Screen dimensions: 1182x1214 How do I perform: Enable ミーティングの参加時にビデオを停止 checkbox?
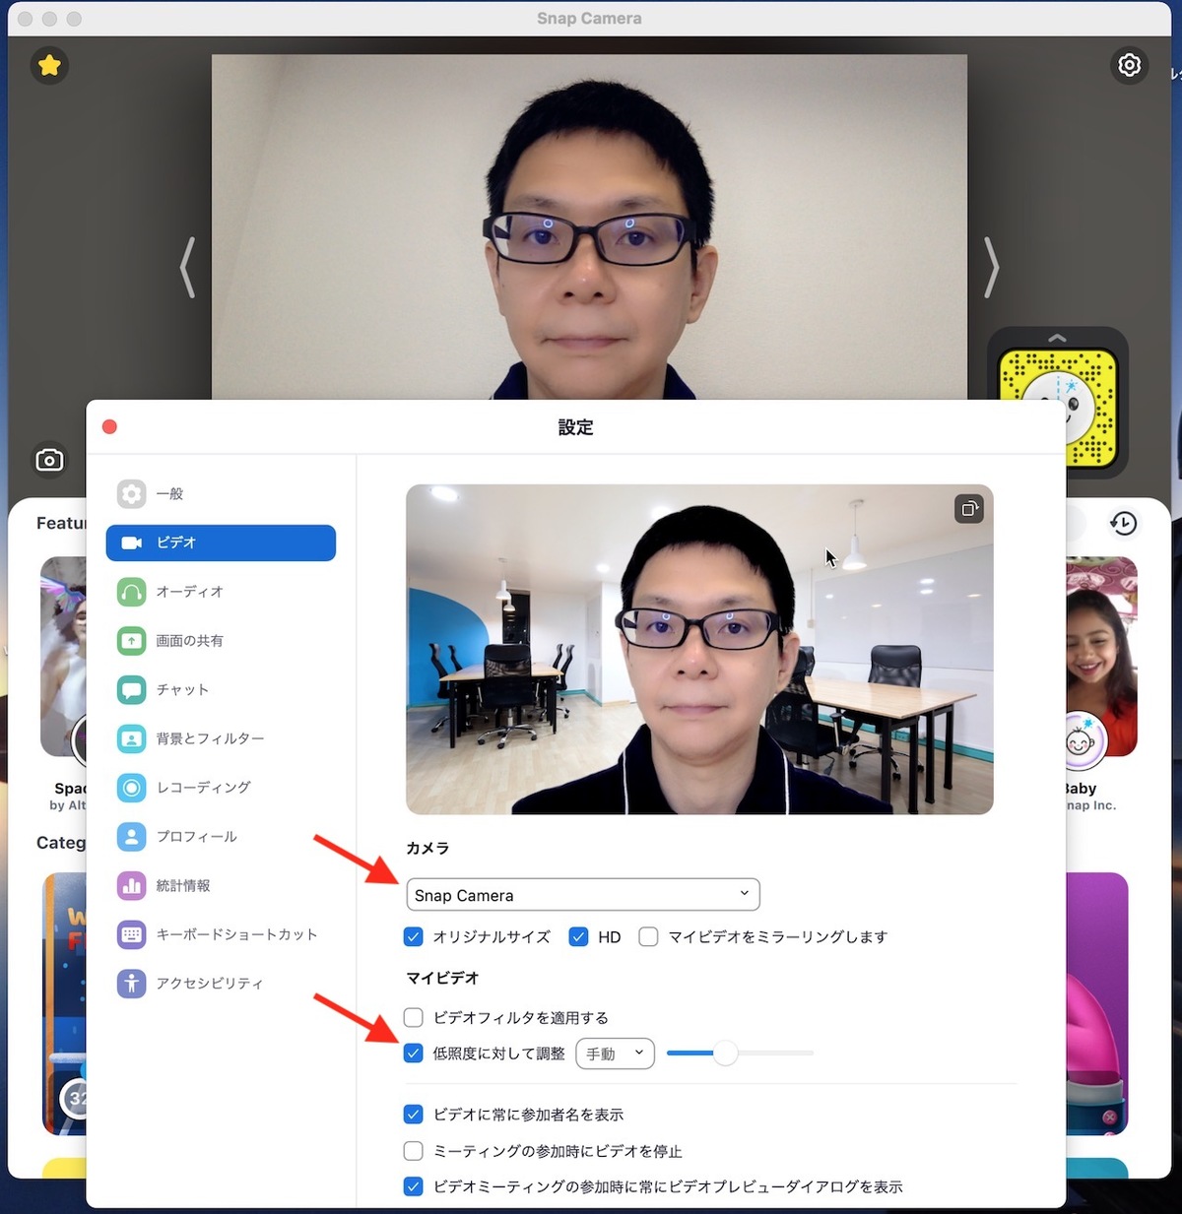tap(414, 1151)
